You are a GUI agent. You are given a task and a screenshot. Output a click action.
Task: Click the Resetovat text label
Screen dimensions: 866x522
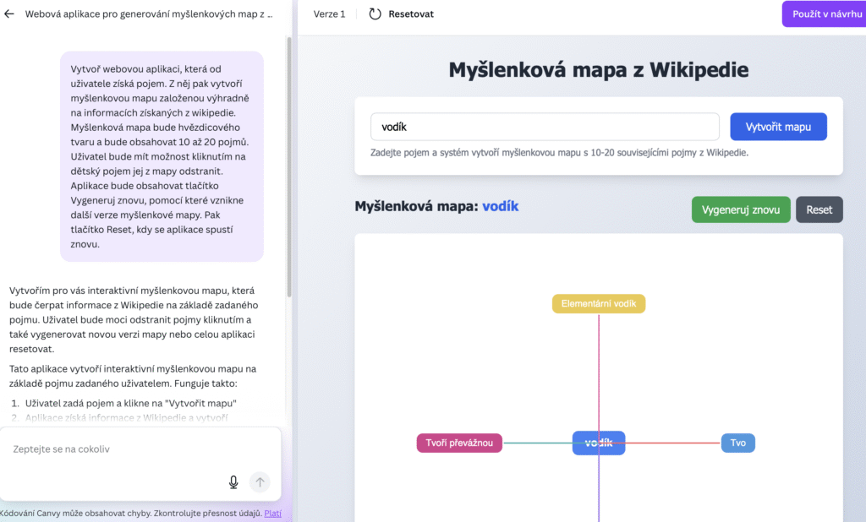pos(411,14)
